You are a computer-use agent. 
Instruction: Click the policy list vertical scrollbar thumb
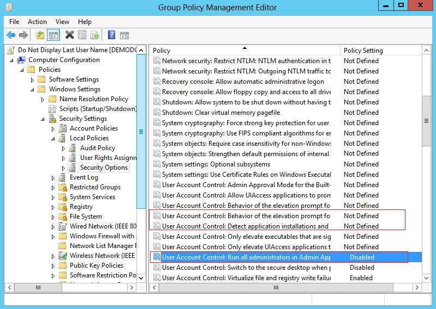(426, 121)
